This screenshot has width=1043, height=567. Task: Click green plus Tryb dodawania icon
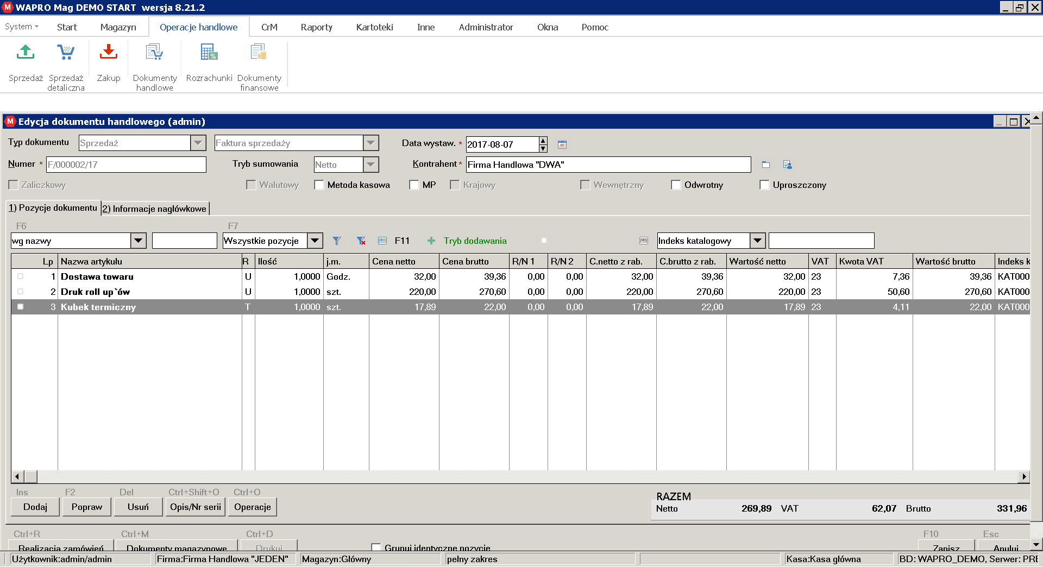[x=431, y=241]
